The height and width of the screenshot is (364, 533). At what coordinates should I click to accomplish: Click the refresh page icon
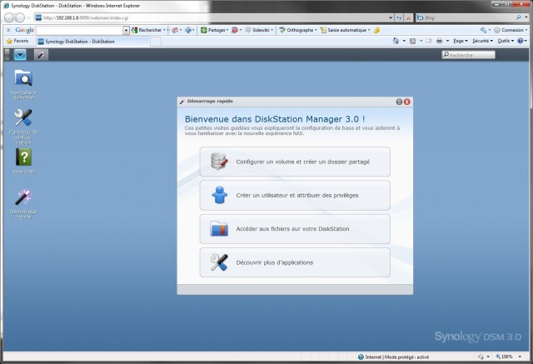click(399, 17)
